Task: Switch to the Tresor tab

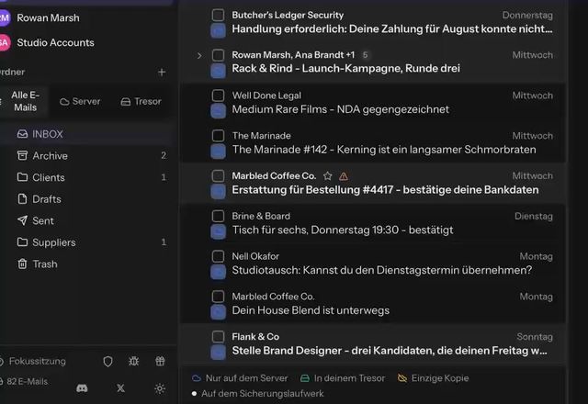Action: coord(141,102)
